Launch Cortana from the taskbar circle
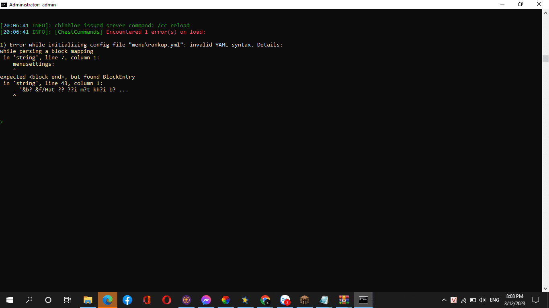The width and height of the screenshot is (549, 308). tap(48, 300)
